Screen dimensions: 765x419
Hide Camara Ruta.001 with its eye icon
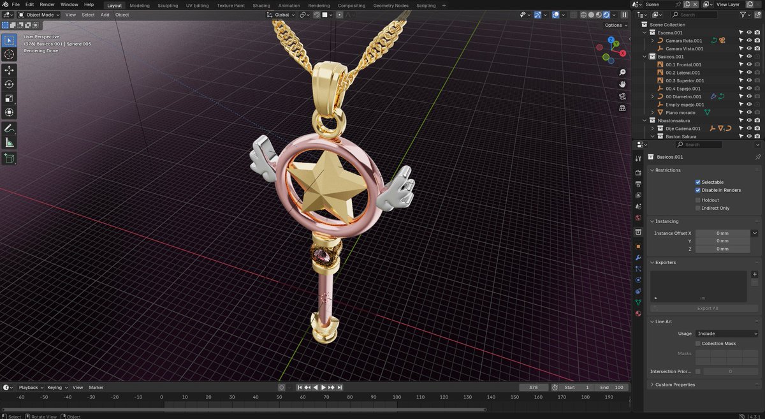750,40
